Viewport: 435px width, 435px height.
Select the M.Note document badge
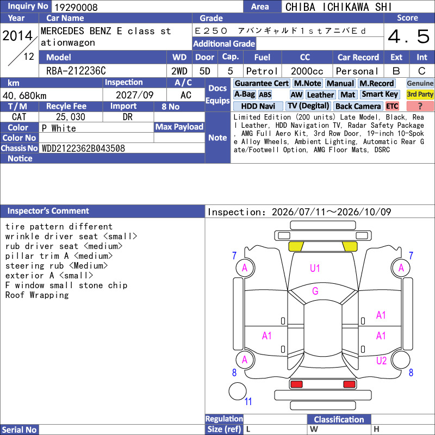(x=308, y=83)
